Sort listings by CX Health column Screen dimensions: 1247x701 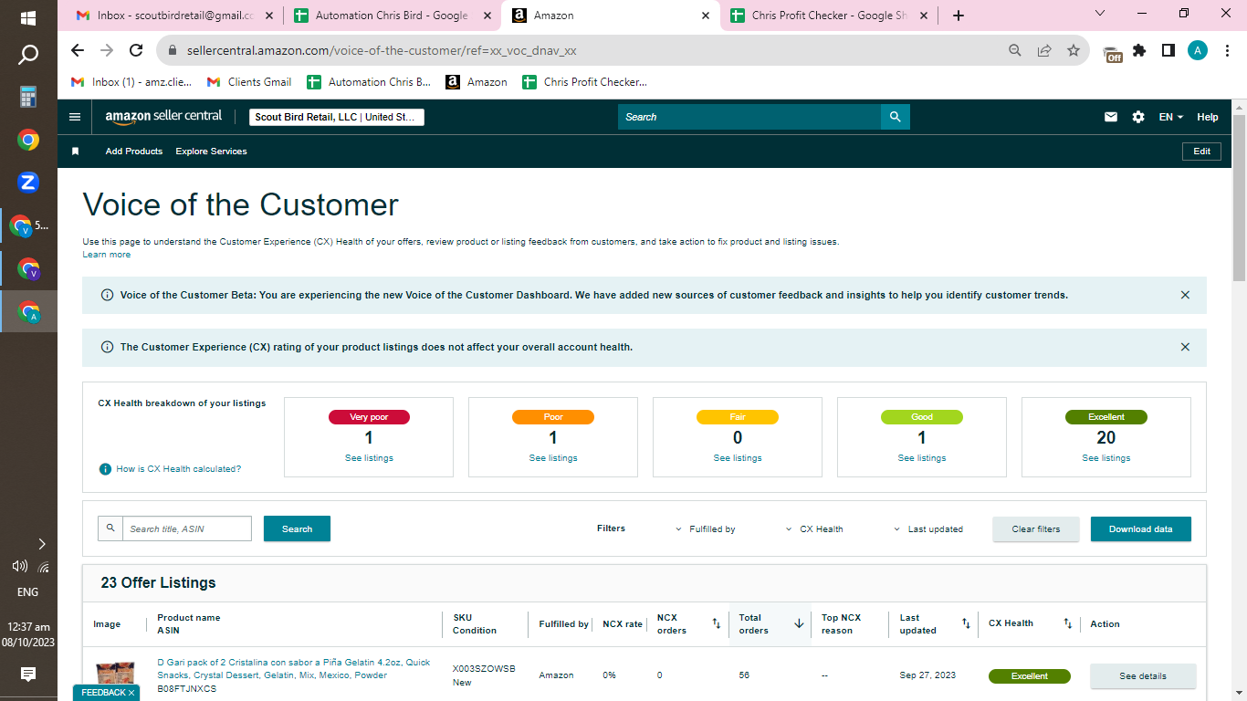coord(1067,624)
